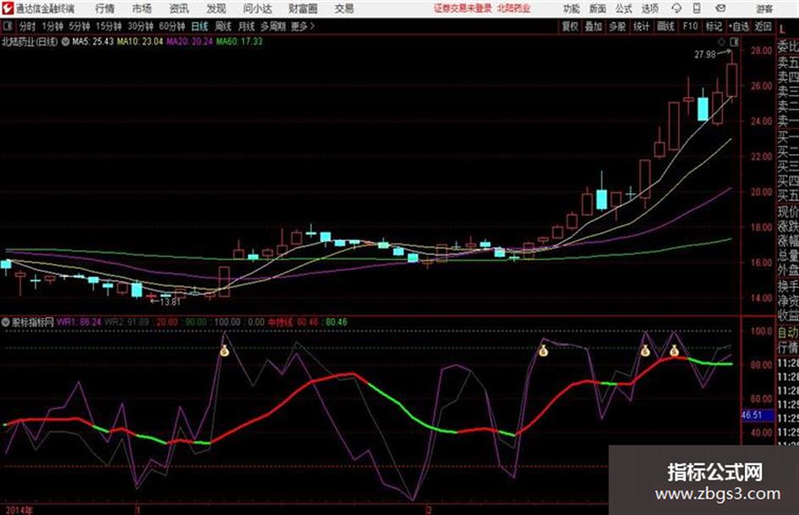
Task: Expand MA settings circle beside 北陆药业(日线)
Action: coord(65,41)
